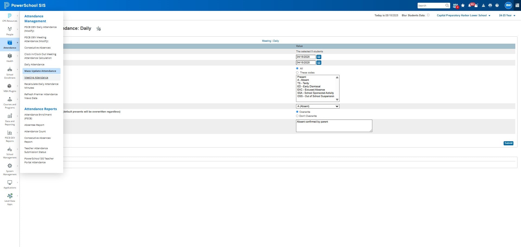
Task: Open the A (Absent) attendance code dropdown
Action: pos(317,106)
